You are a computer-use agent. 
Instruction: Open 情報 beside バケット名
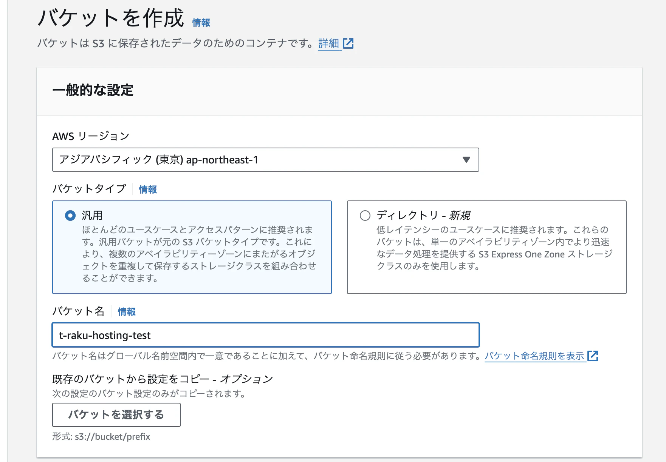click(x=127, y=311)
